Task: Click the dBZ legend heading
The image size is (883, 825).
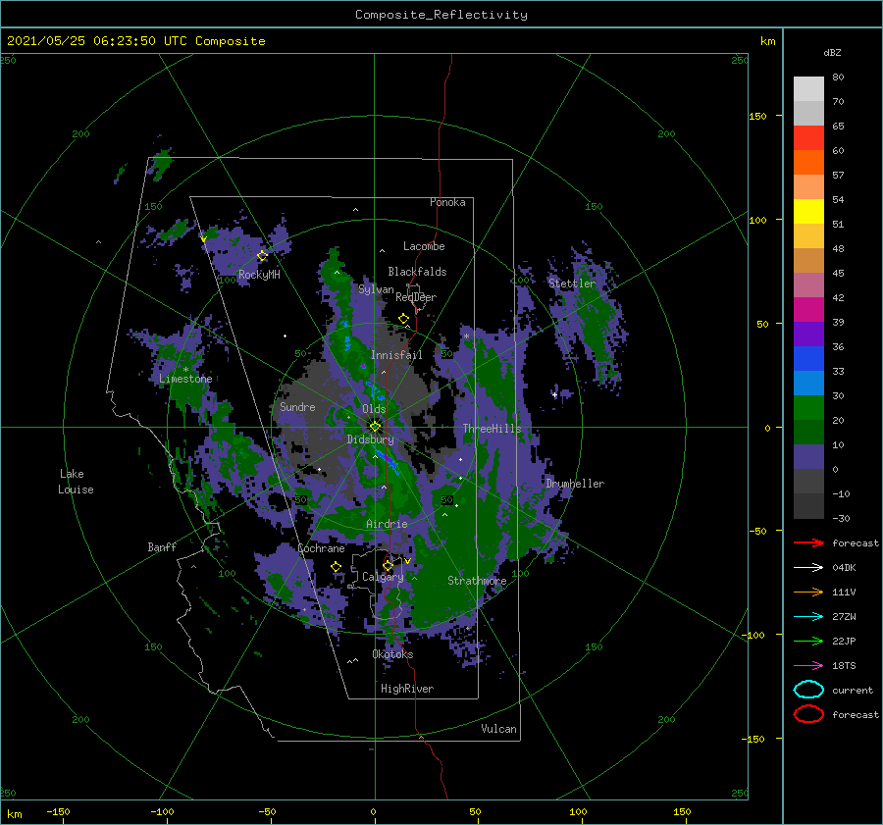Action: [832, 52]
